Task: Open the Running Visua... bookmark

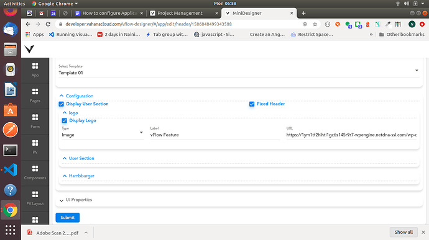Action: 71,34
